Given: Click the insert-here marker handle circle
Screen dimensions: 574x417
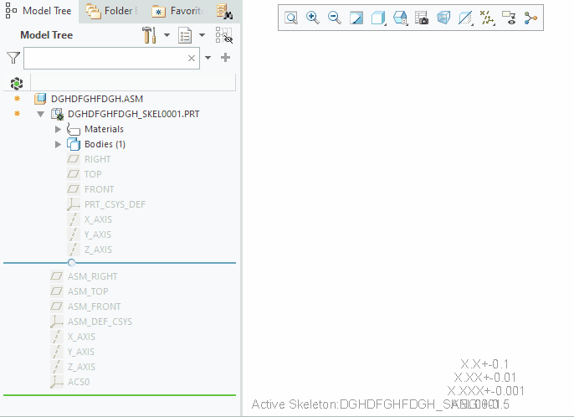Looking at the screenshot, I should [71, 262].
